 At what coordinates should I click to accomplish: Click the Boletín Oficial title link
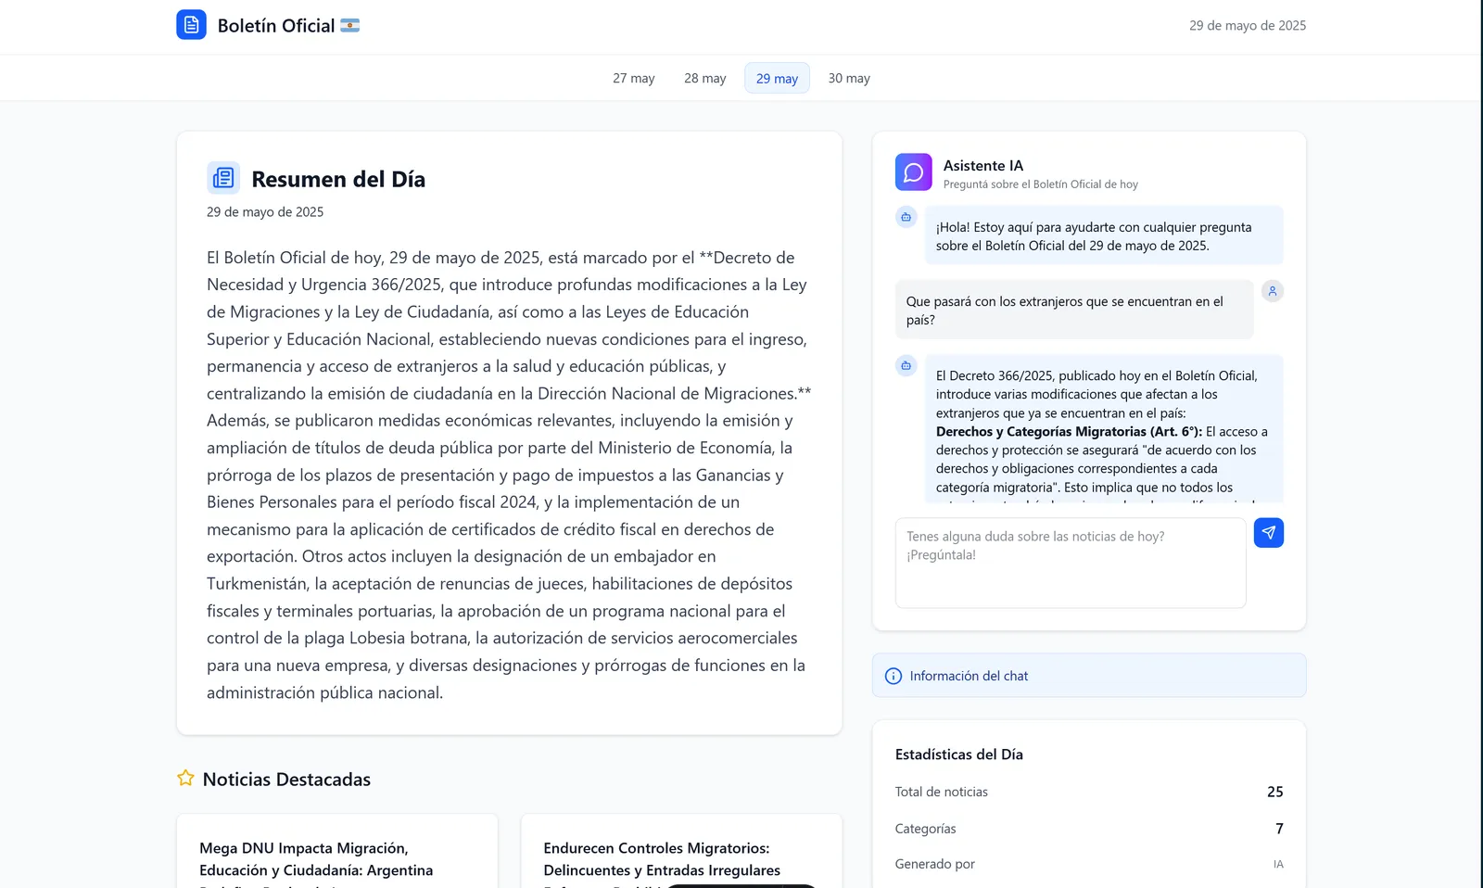276,26
